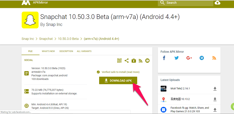The height and width of the screenshot is (114, 234).
Task: Click By Snap Inc developer link
Action: click(x=51, y=24)
